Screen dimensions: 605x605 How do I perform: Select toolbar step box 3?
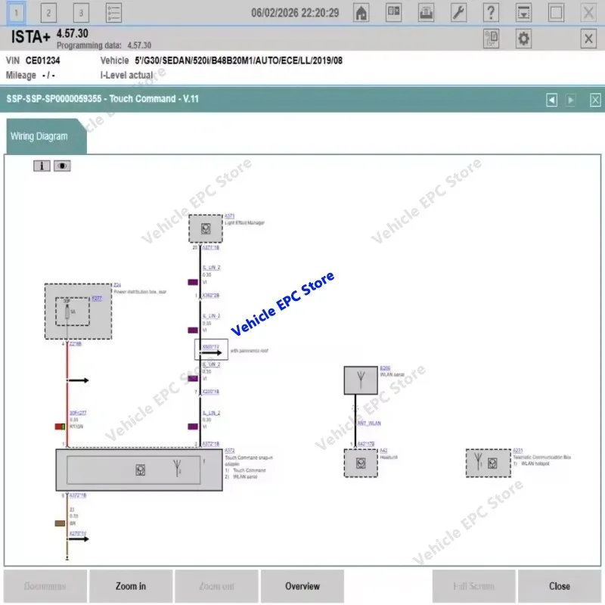tap(81, 13)
